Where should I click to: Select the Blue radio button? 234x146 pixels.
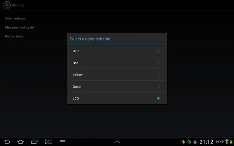pos(158,51)
